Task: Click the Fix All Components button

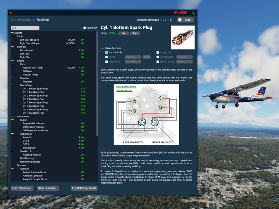Action: click(x=84, y=188)
